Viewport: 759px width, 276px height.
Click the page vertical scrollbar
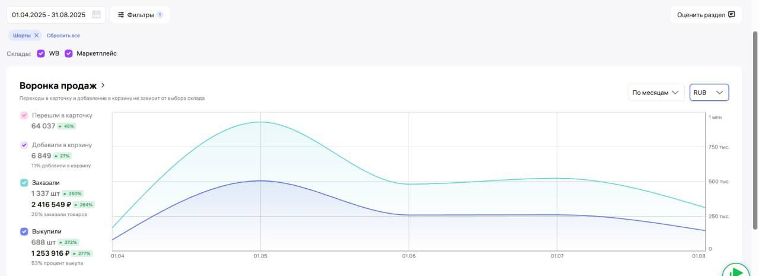coord(755,129)
